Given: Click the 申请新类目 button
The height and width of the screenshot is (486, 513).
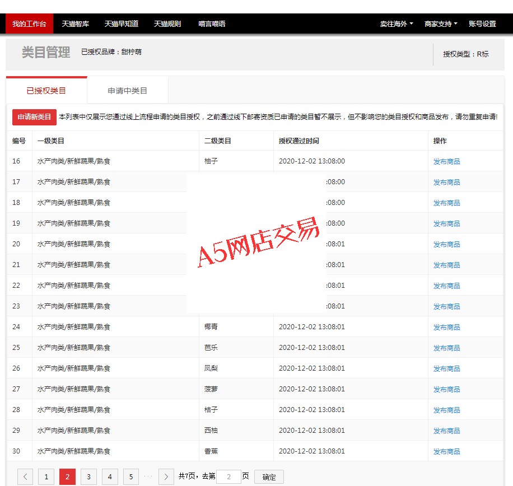Looking at the screenshot, I should (x=34, y=117).
